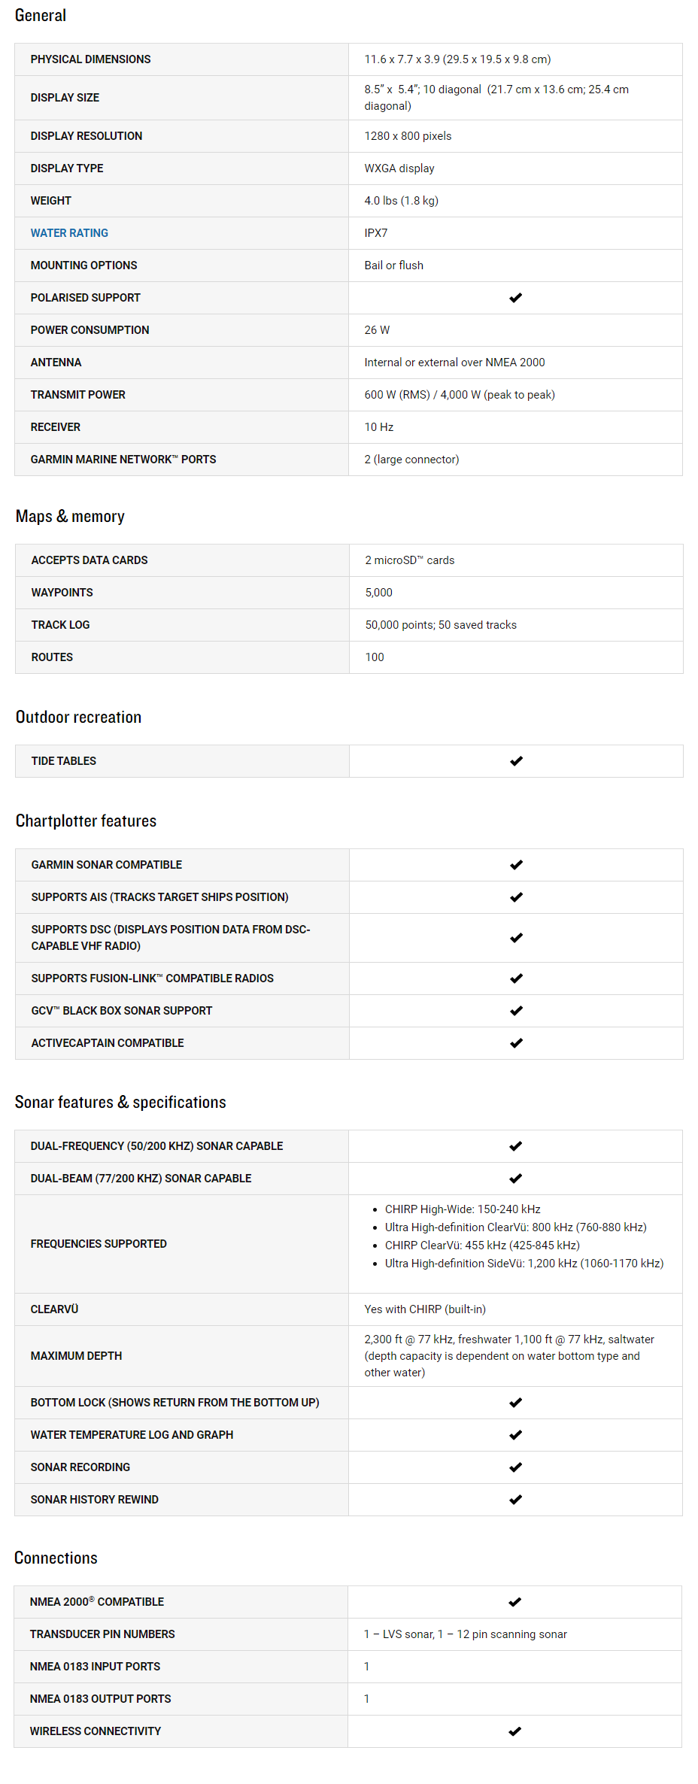Click the Fusion-Link compatible radios checkmark
Viewport: 698px width, 1784px height.
(x=516, y=978)
